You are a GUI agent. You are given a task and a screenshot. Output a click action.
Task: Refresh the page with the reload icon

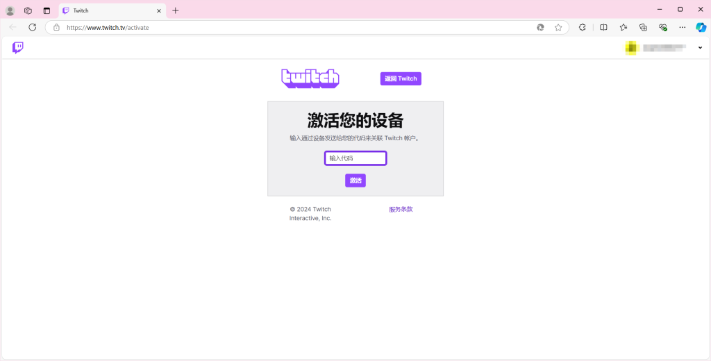(x=32, y=27)
